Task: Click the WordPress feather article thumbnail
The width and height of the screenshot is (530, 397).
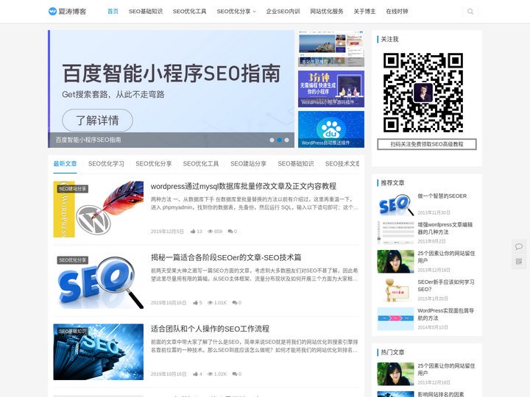Action: [x=99, y=210]
